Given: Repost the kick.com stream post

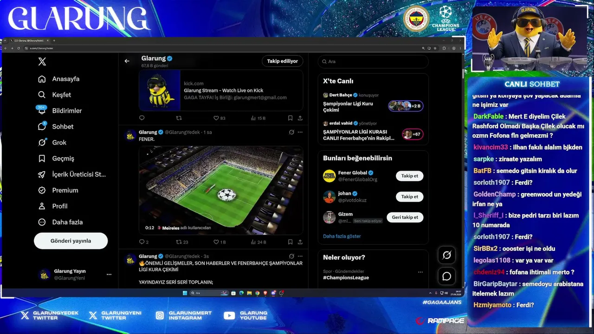Looking at the screenshot, I should 179,118.
